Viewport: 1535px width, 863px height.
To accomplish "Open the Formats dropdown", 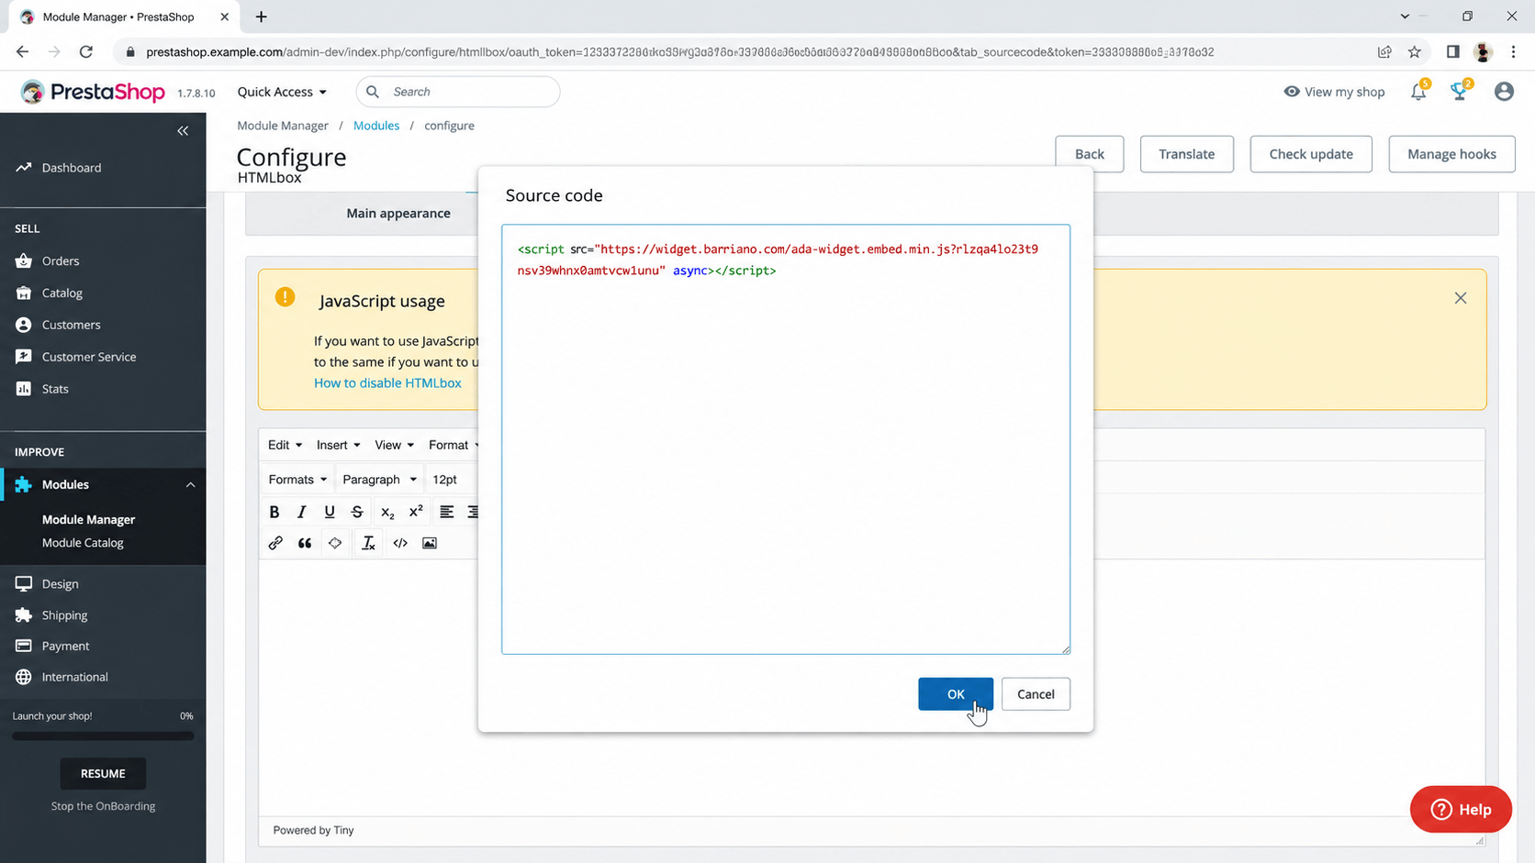I will tap(297, 480).
